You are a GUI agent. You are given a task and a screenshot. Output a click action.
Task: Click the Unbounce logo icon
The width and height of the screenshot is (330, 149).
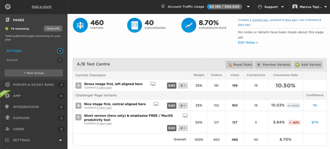click(x=8, y=7)
